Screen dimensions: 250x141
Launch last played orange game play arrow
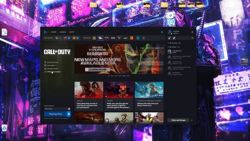[x=77, y=38]
